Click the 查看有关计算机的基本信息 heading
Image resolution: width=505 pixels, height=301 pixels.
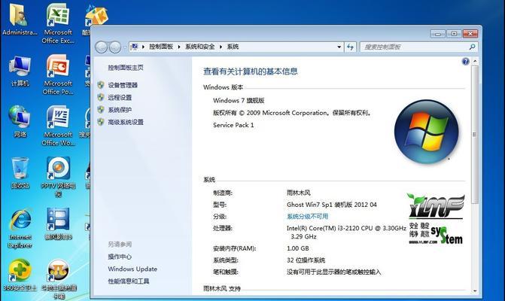point(251,71)
